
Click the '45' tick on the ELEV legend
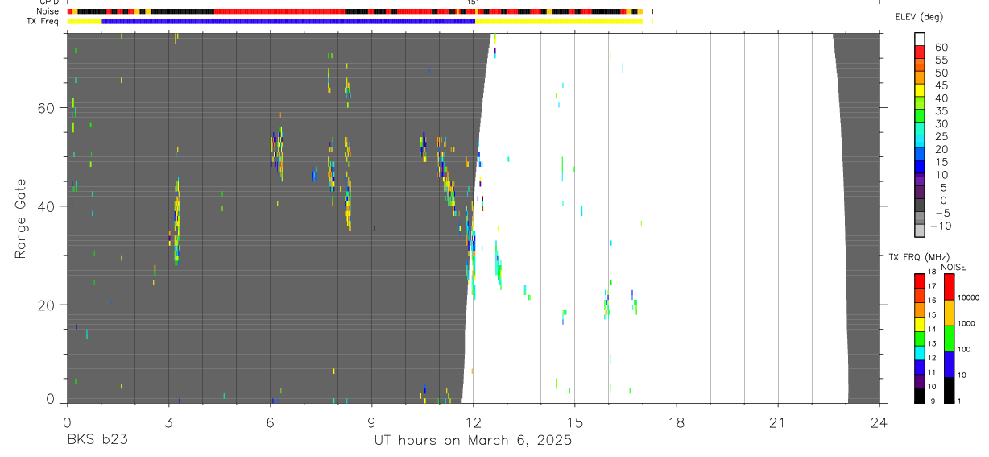(941, 85)
